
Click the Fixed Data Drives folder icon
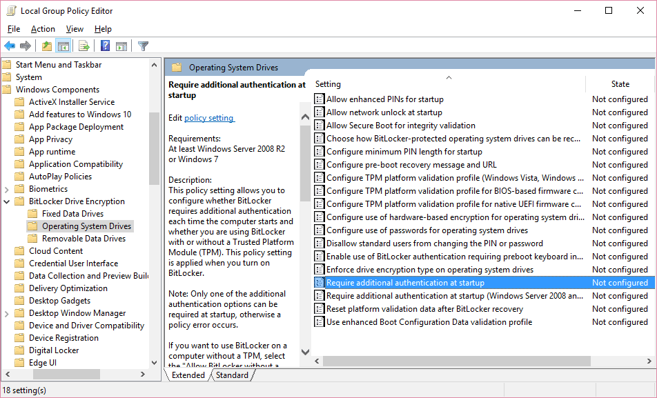tap(32, 214)
